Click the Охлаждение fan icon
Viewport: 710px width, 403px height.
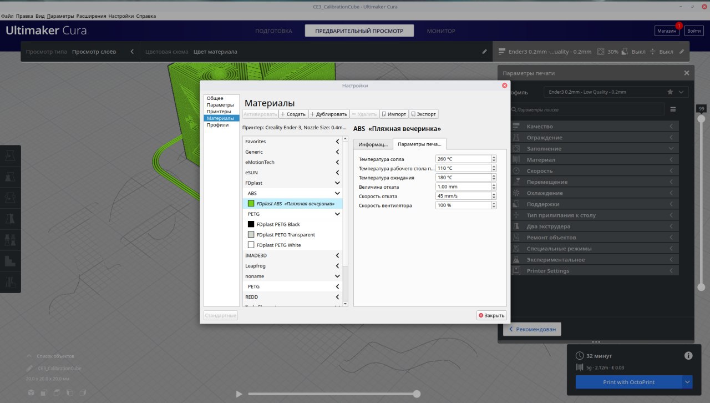point(516,193)
